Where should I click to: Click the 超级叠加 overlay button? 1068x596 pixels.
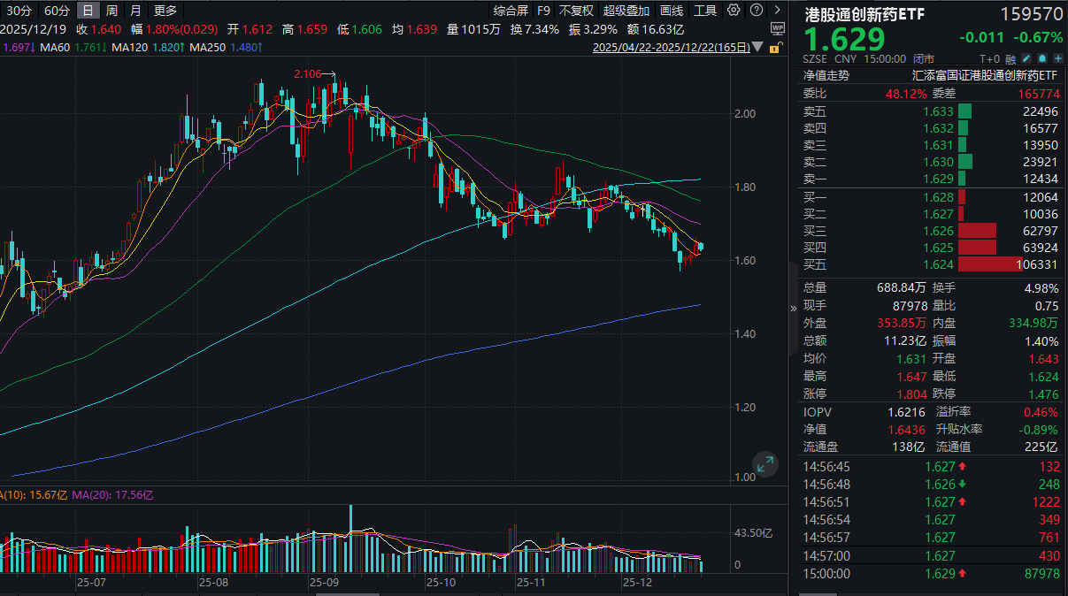627,10
